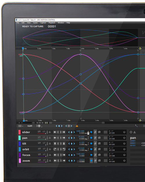
Task: Expand the axis selector dropdown in toolbar
Action: point(39,126)
